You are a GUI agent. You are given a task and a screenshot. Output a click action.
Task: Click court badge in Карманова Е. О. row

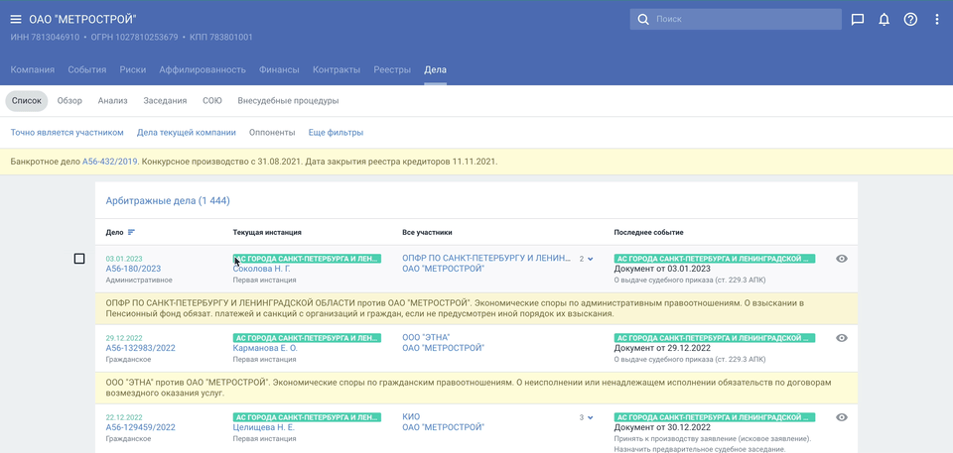coord(307,338)
